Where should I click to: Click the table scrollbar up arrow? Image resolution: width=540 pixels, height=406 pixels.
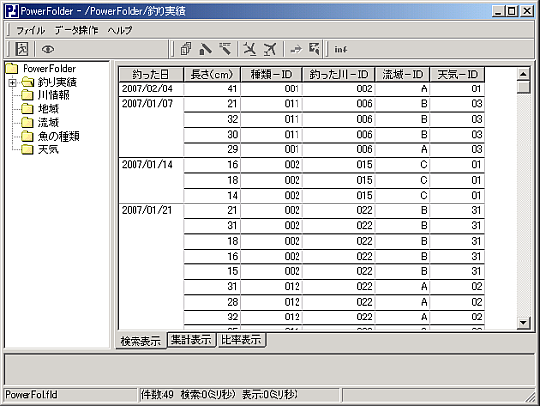pyautogui.click(x=523, y=74)
